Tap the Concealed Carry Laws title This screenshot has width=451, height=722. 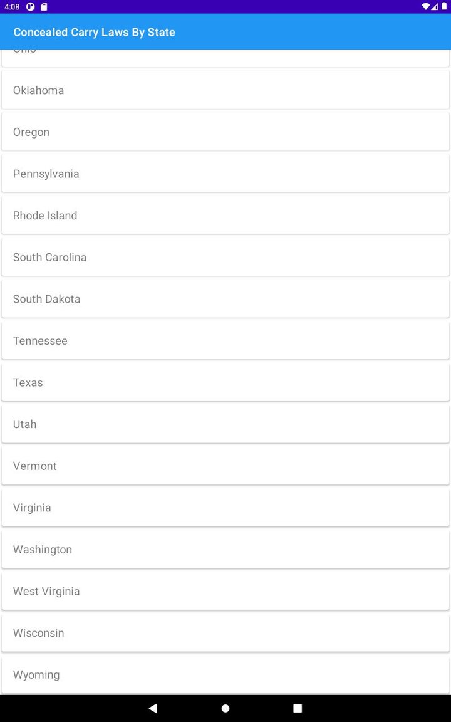point(94,32)
